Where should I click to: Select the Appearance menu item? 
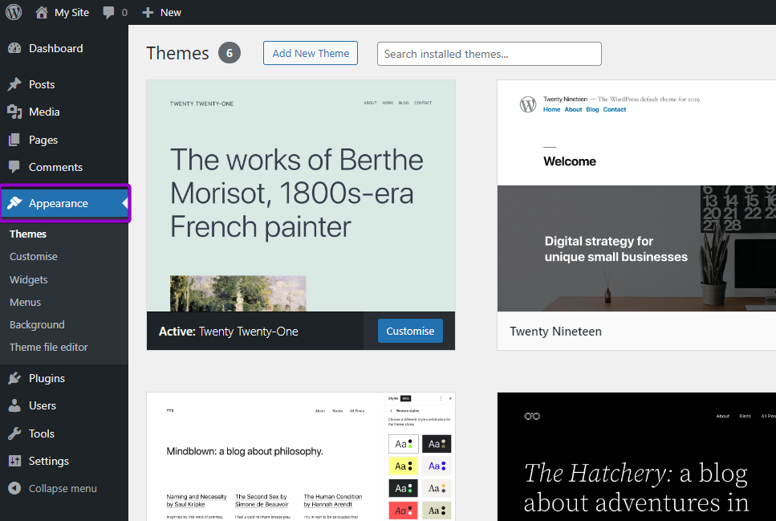[65, 203]
